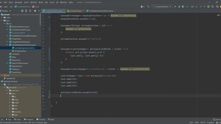Push commits with the green arrow icon
Image resolution: width=221 pixels, height=124 pixels.
coord(204,7)
